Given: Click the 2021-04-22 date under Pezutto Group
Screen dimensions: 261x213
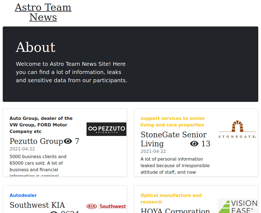Looking at the screenshot, I should point(22,149).
